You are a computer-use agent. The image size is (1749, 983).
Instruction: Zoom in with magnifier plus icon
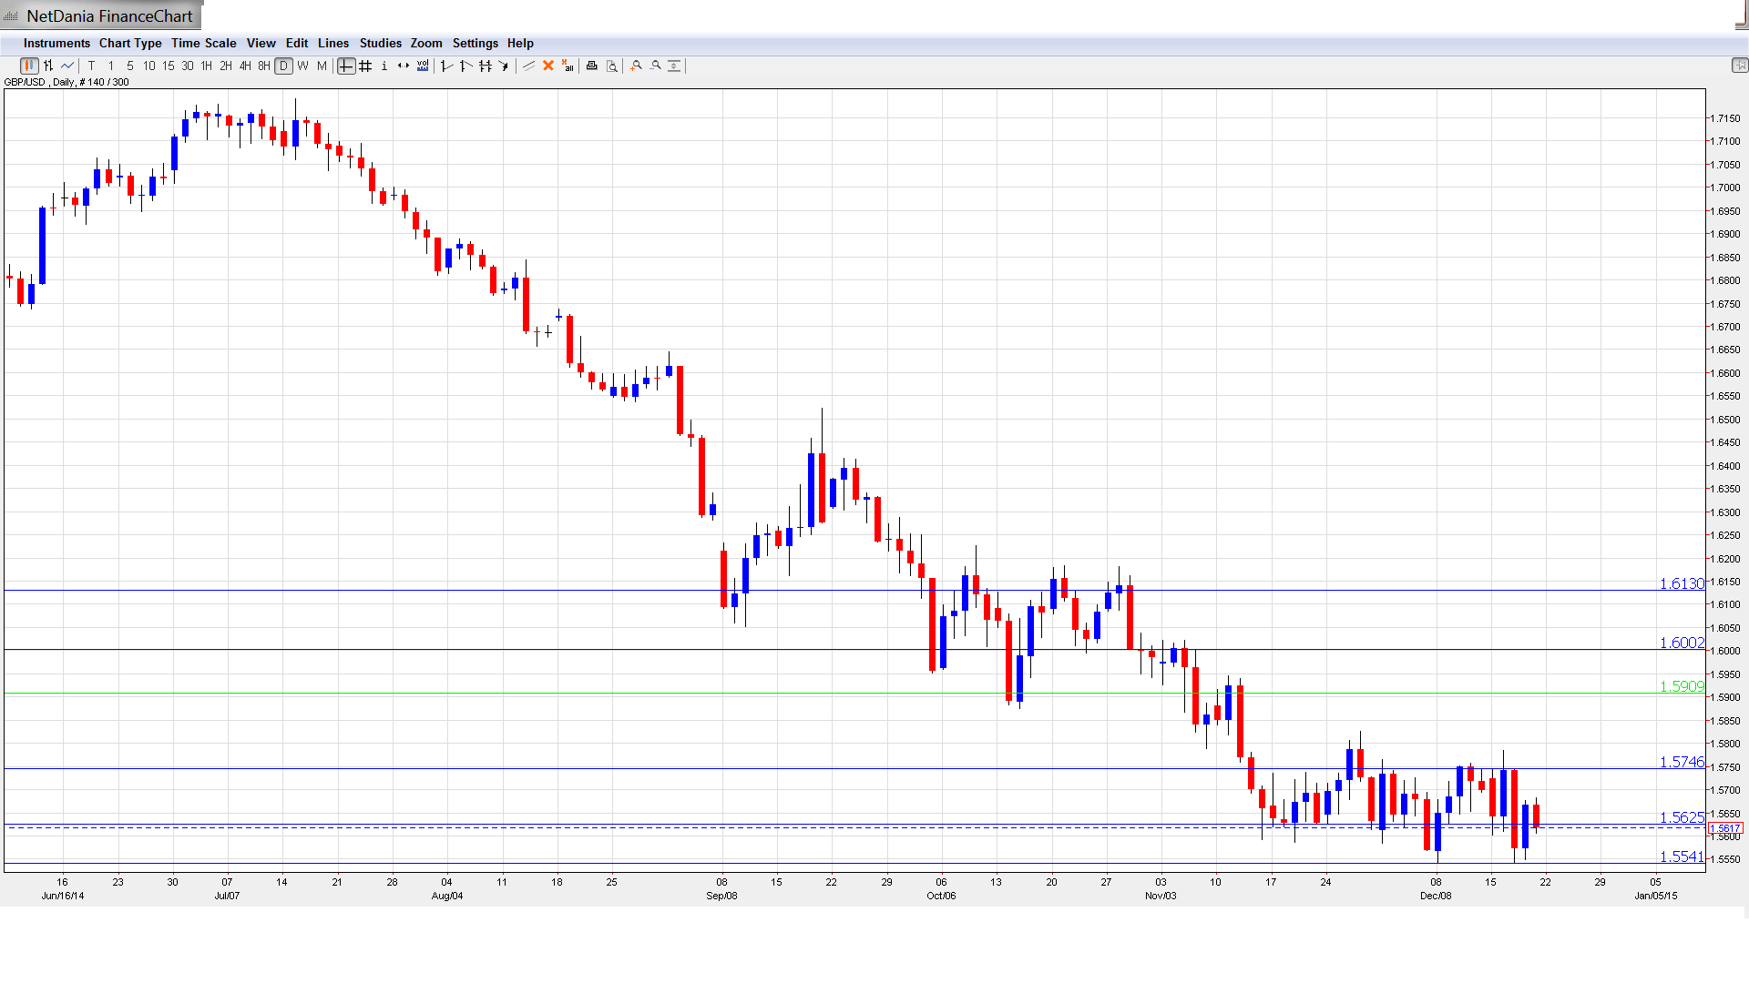point(637,66)
